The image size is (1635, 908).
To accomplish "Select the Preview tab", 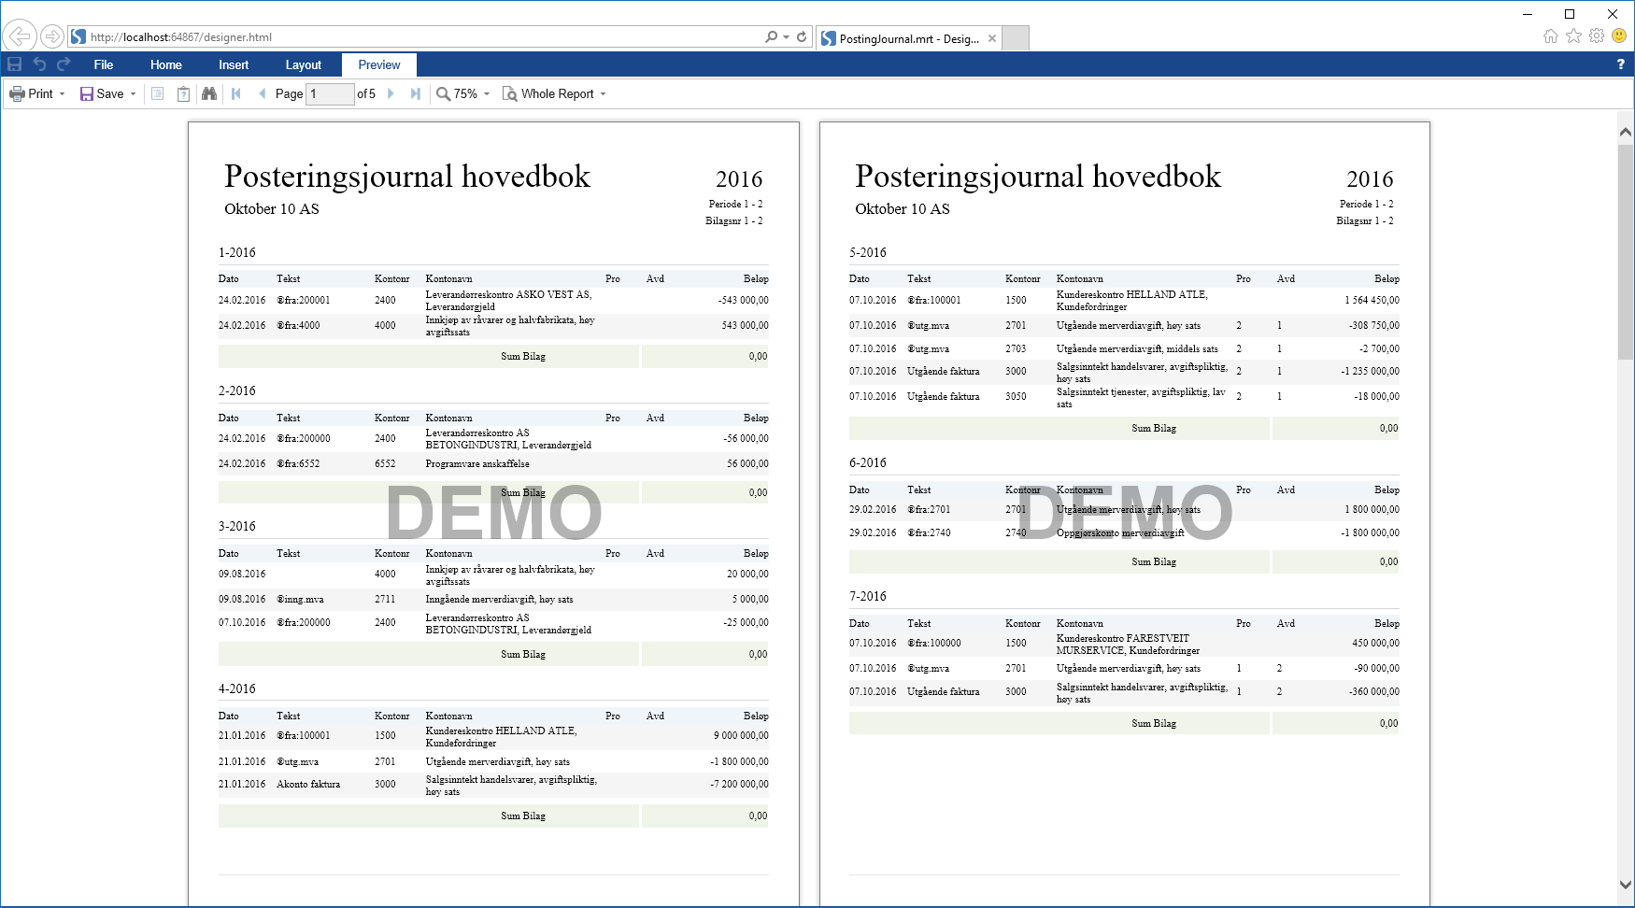I will pos(379,64).
